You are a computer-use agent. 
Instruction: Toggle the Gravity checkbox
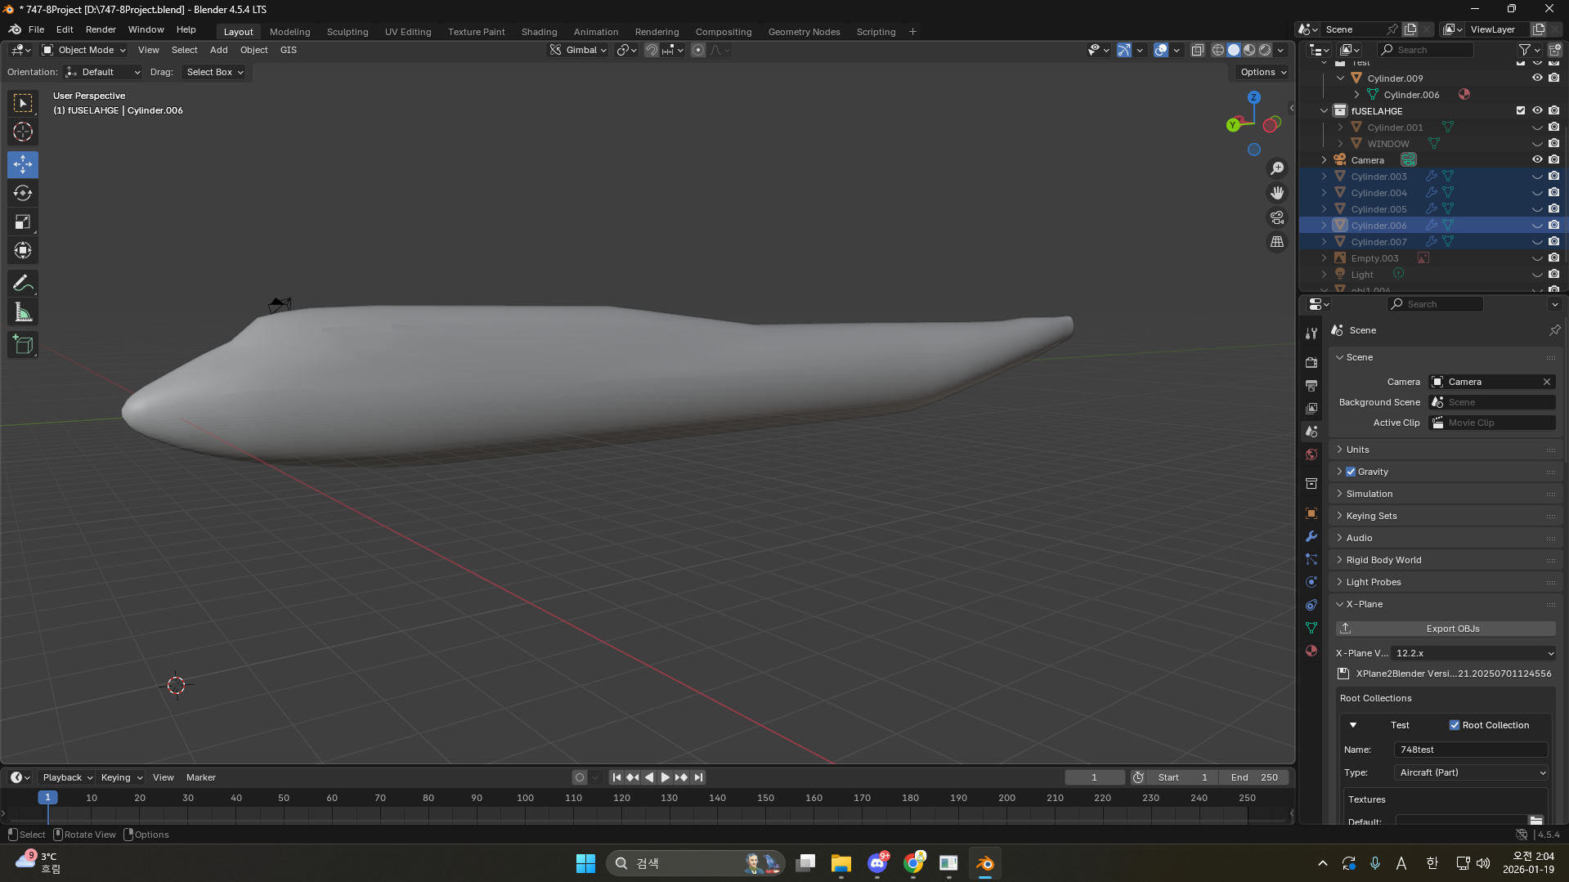point(1351,472)
